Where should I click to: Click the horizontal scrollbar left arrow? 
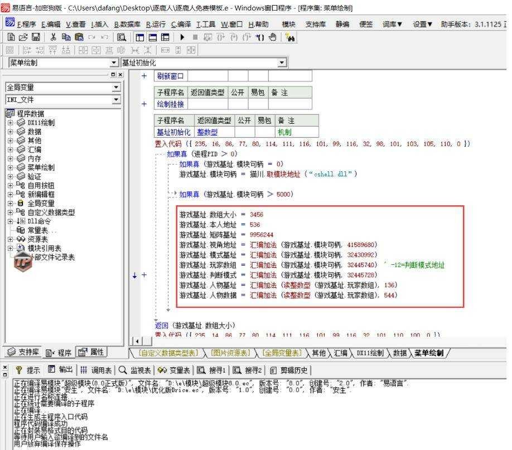click(x=137, y=341)
